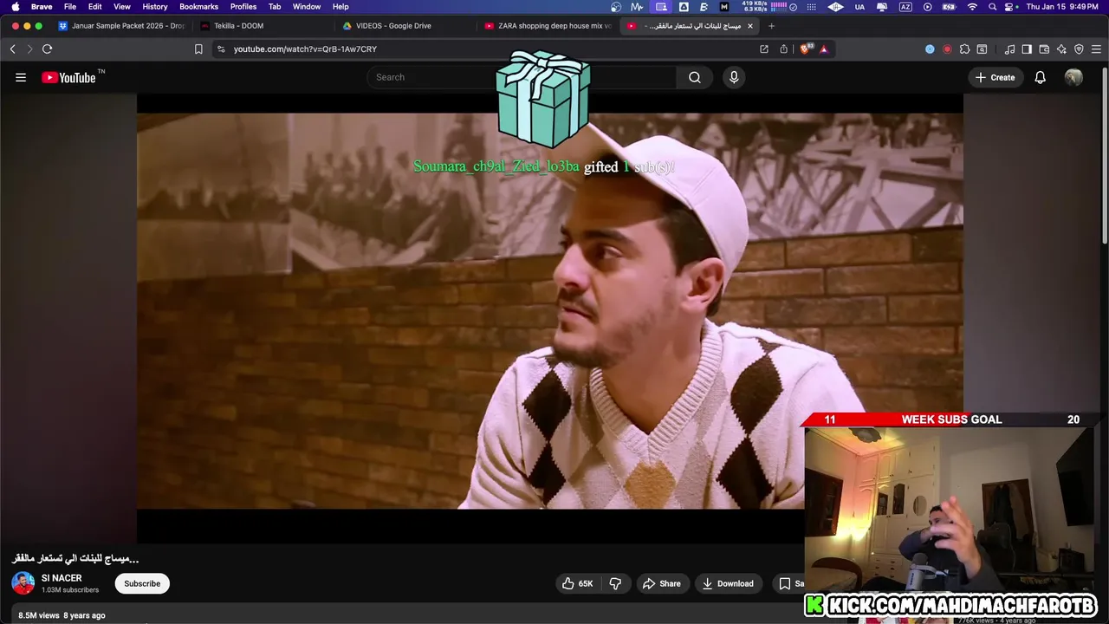
Task: Open the music note playlist icon
Action: tap(1009, 49)
